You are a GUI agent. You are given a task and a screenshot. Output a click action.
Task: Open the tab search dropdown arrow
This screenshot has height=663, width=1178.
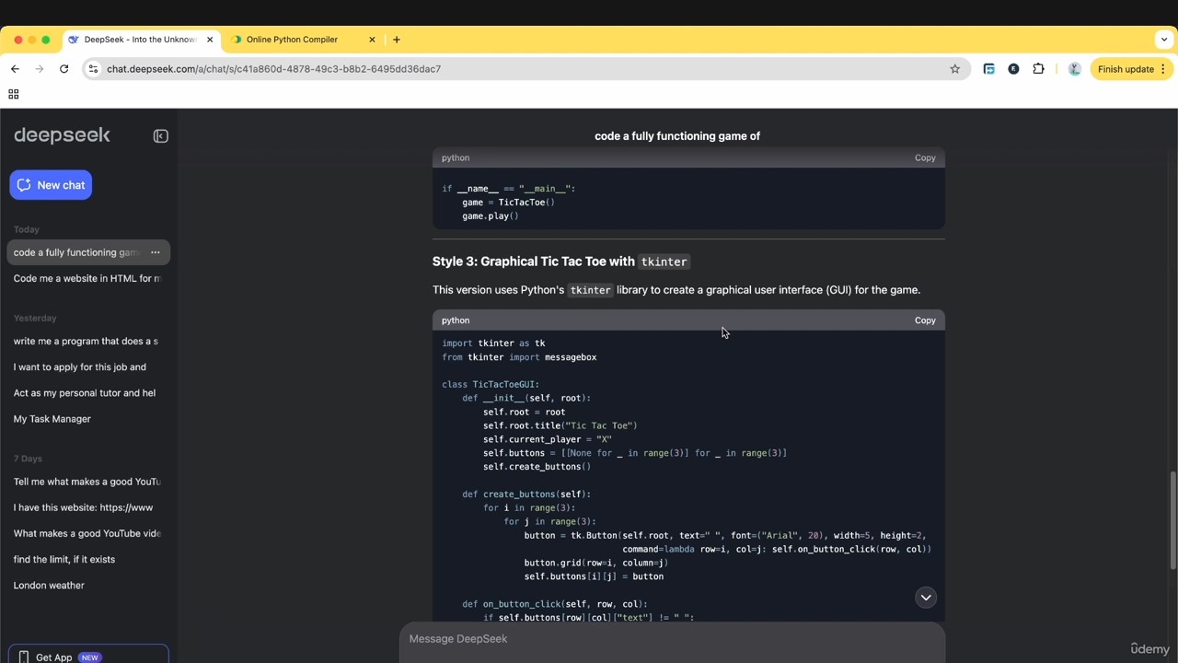click(x=1164, y=40)
